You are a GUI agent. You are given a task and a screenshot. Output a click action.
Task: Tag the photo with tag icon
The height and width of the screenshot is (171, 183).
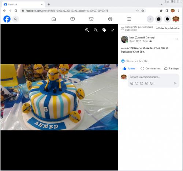coord(104,30)
